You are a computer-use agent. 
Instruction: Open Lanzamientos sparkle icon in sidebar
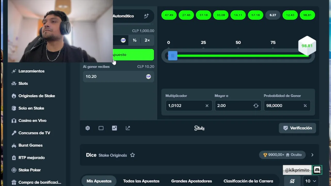tap(14, 71)
